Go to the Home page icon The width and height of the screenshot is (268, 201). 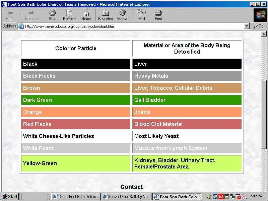coord(86,15)
